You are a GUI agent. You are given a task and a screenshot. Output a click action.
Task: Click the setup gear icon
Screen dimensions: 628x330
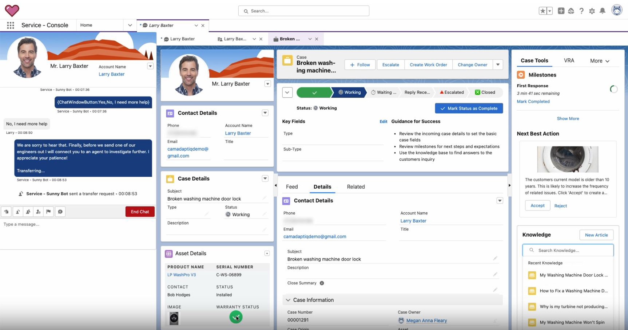tap(592, 11)
